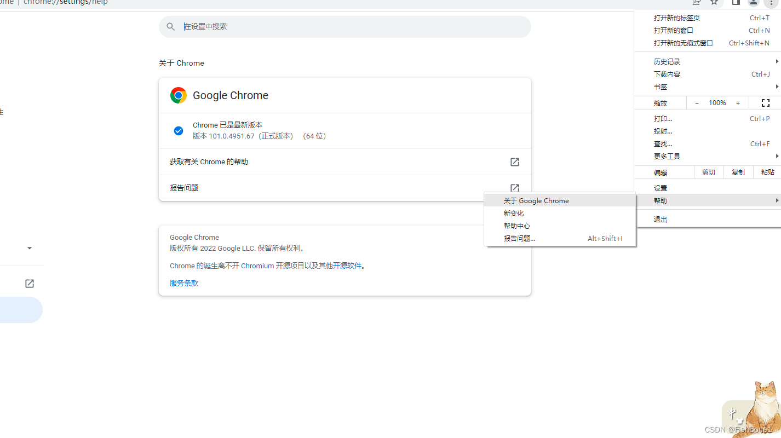This screenshot has height=438, width=781.
Task: Click the 粘贴 edit button
Action: pyautogui.click(x=768, y=172)
